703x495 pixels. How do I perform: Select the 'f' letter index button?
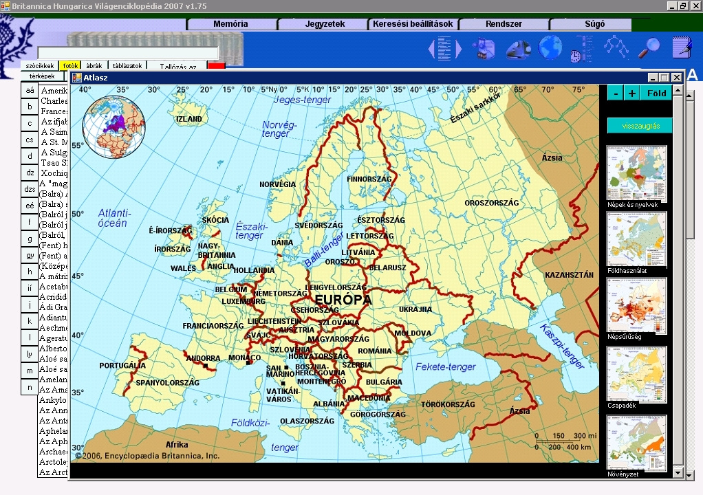click(30, 222)
